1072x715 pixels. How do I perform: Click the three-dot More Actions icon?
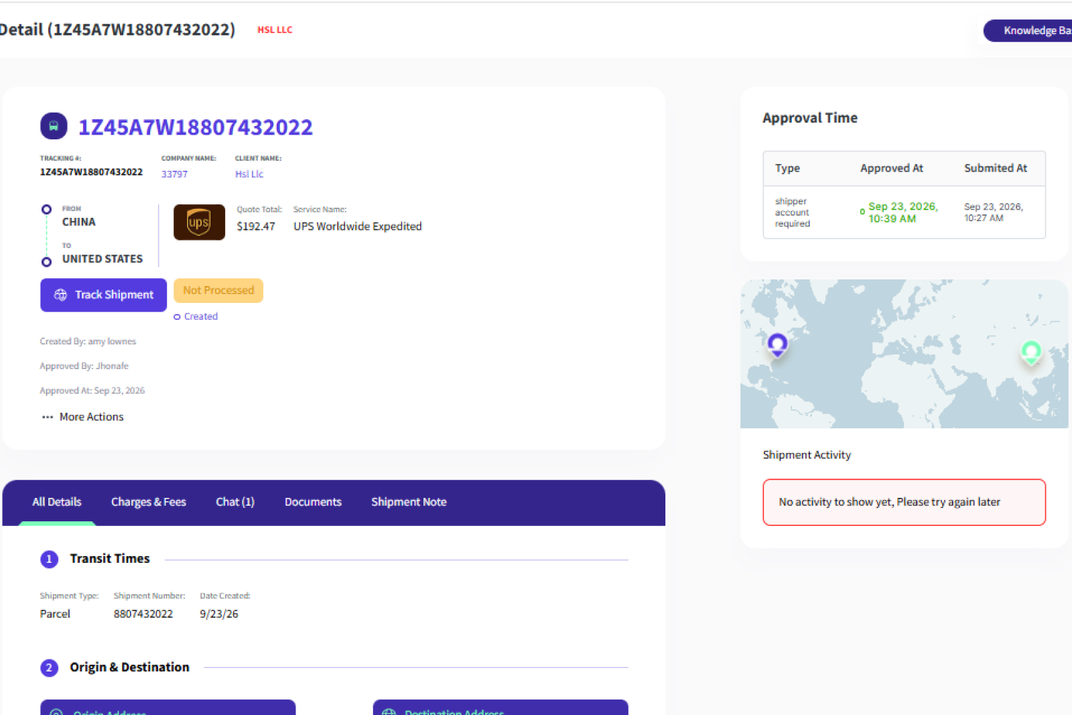pos(48,417)
